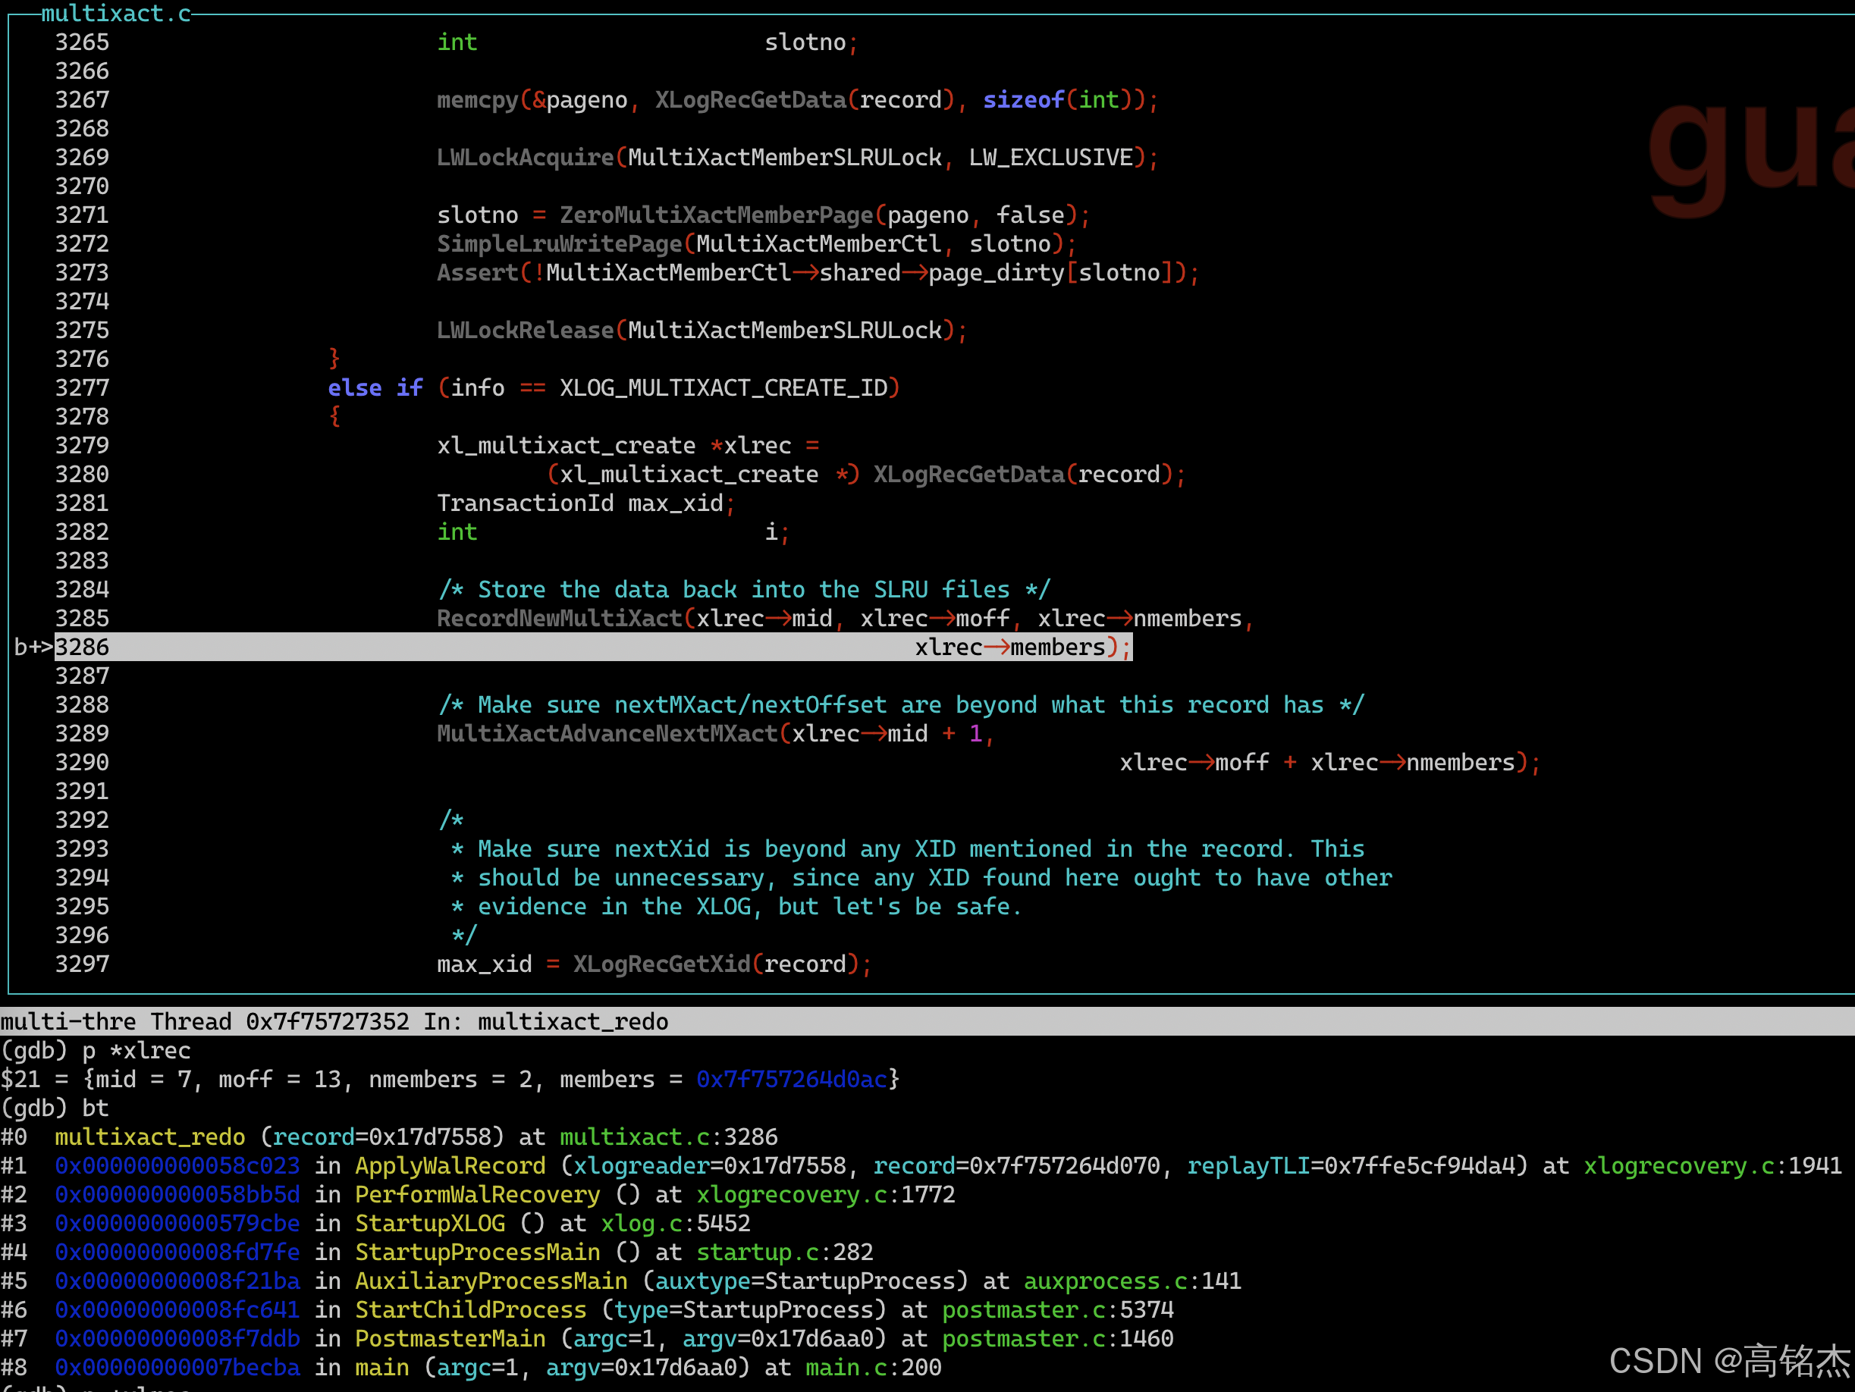Click StartupXLOG function in backtrace
Screen dimensions: 1855x1392
430,1224
